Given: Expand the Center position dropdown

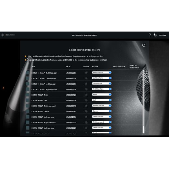Looking at the screenshot, I should (102, 111).
